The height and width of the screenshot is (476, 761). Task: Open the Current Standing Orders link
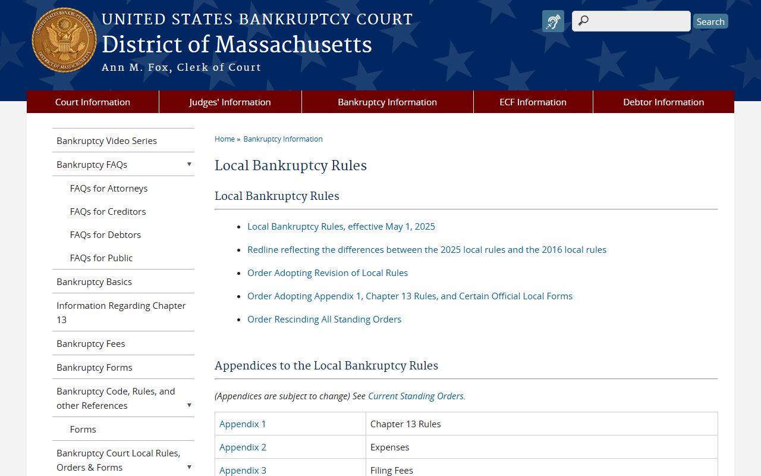417,396
